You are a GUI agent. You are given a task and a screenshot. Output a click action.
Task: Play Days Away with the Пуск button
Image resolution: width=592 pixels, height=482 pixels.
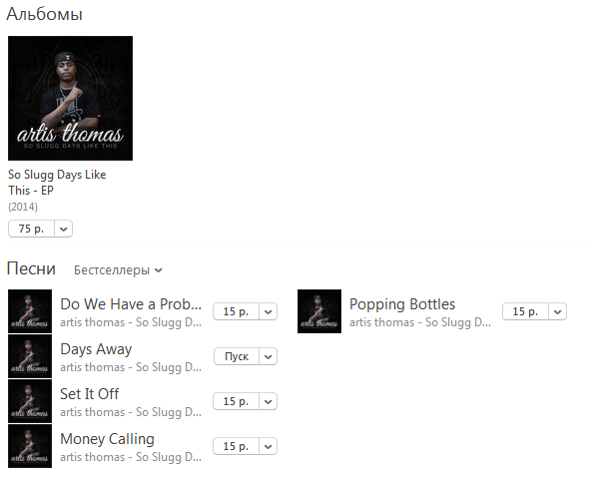pos(237,356)
